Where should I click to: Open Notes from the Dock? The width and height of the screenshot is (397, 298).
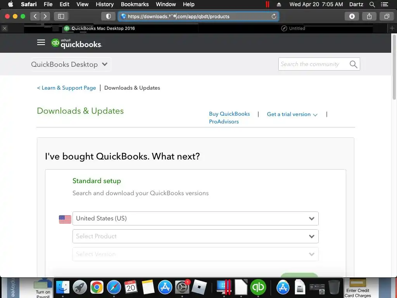point(148,288)
